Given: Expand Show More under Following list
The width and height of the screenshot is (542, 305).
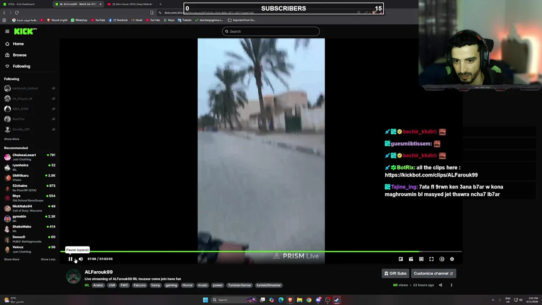Looking at the screenshot, I should 11,139.
